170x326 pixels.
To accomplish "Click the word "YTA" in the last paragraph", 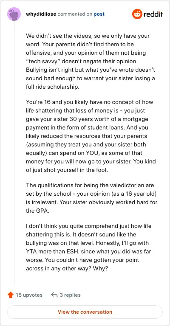I will (31, 252).
